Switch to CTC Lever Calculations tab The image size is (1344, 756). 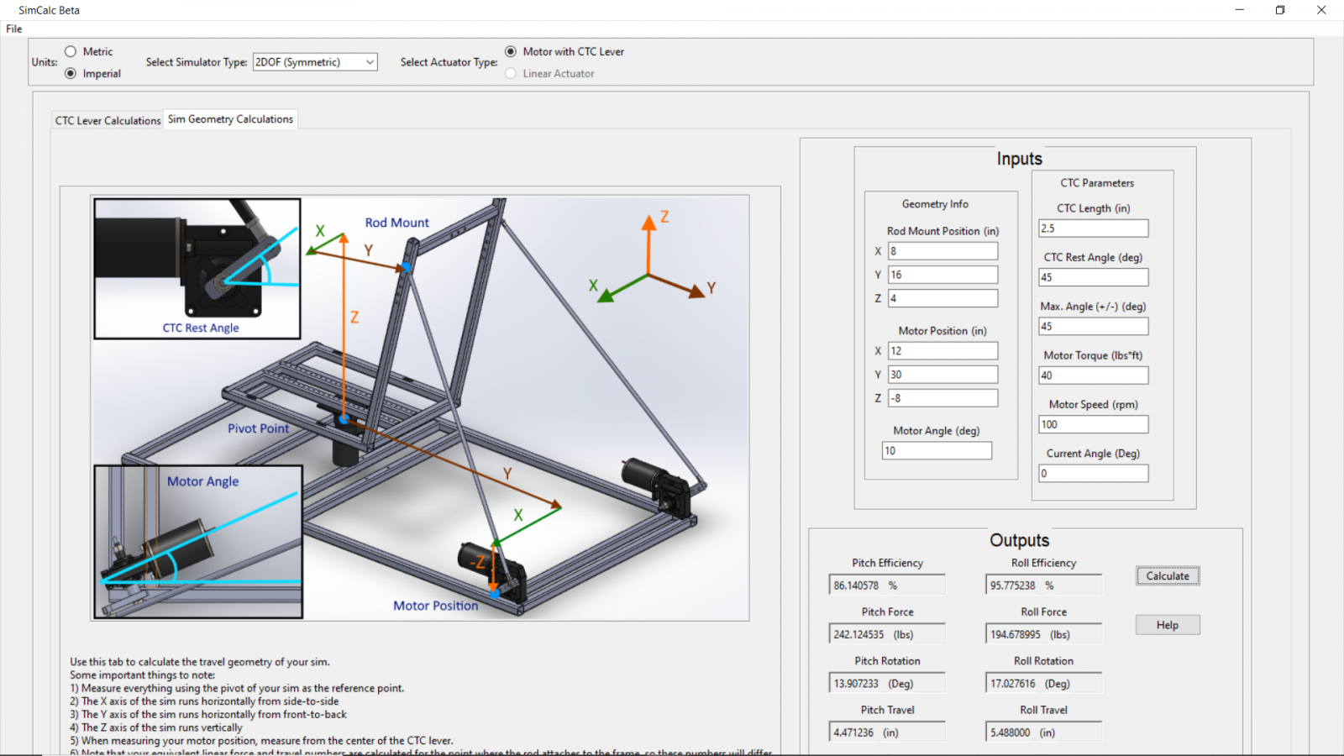(x=108, y=121)
